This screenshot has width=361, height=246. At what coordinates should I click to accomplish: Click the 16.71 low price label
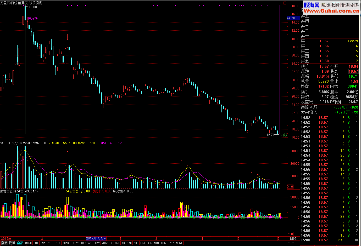pos(270,135)
